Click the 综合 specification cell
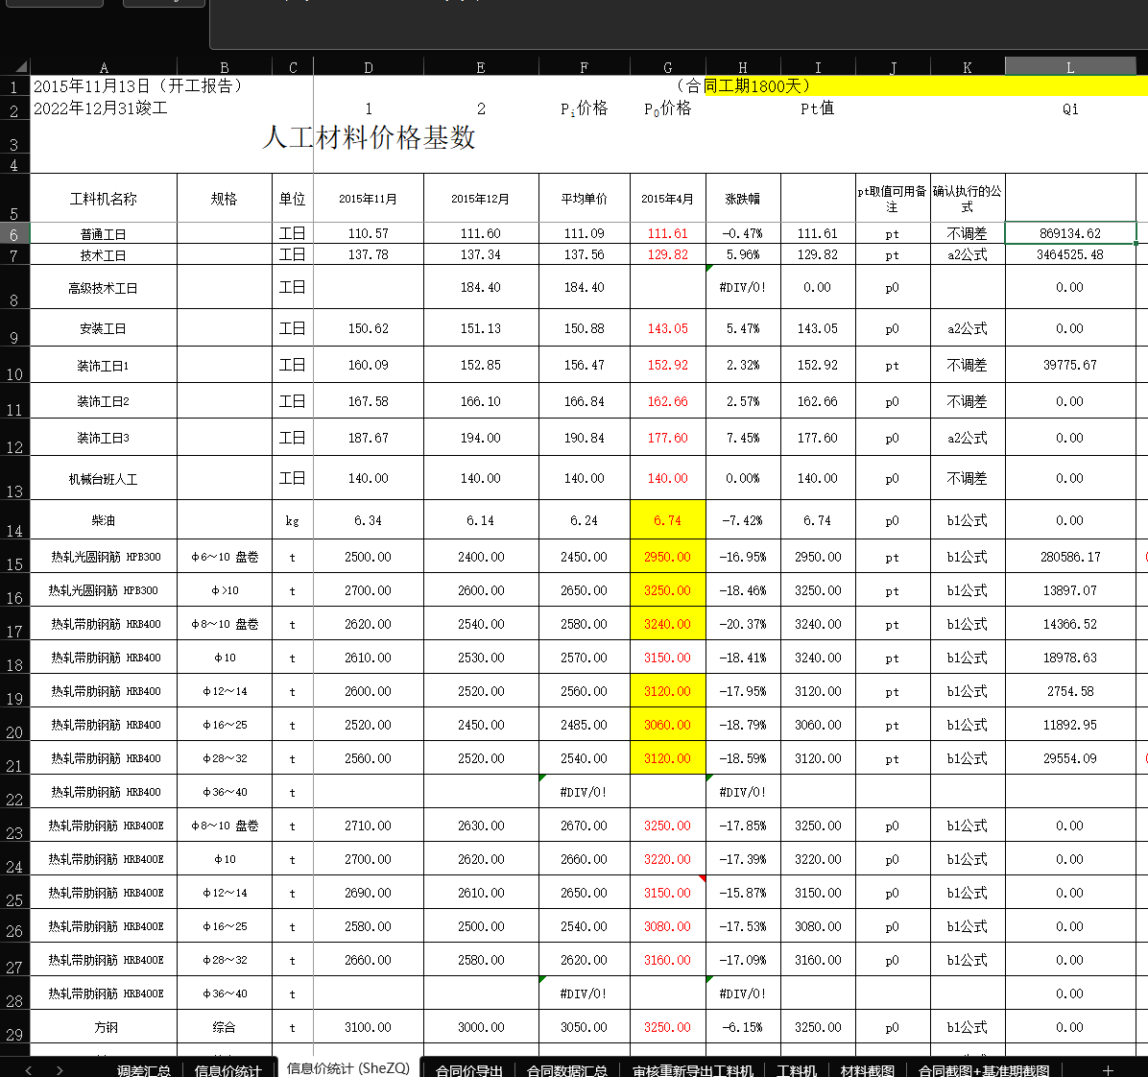Screen dimensions: 1148x1077 [224, 1027]
